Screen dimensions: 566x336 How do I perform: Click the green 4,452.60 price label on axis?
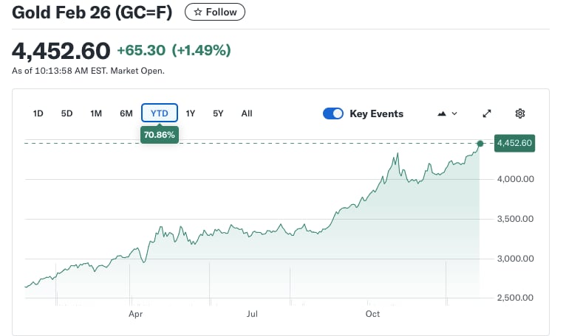click(x=514, y=143)
